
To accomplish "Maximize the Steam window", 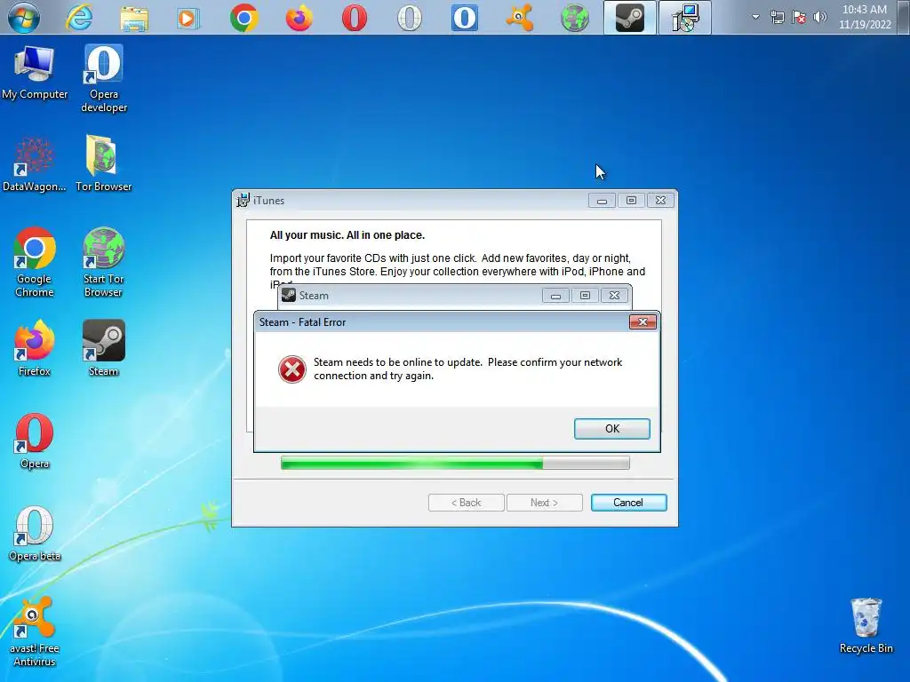I will [585, 296].
